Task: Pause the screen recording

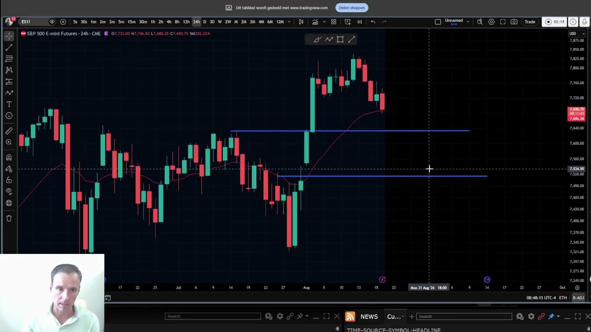Action: (x=573, y=22)
